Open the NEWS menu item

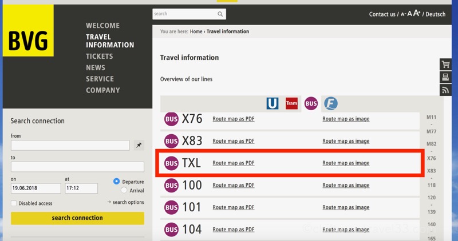click(96, 67)
